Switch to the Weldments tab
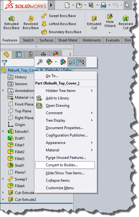The width and height of the screenshot is (139, 217). (x=92, y=40)
